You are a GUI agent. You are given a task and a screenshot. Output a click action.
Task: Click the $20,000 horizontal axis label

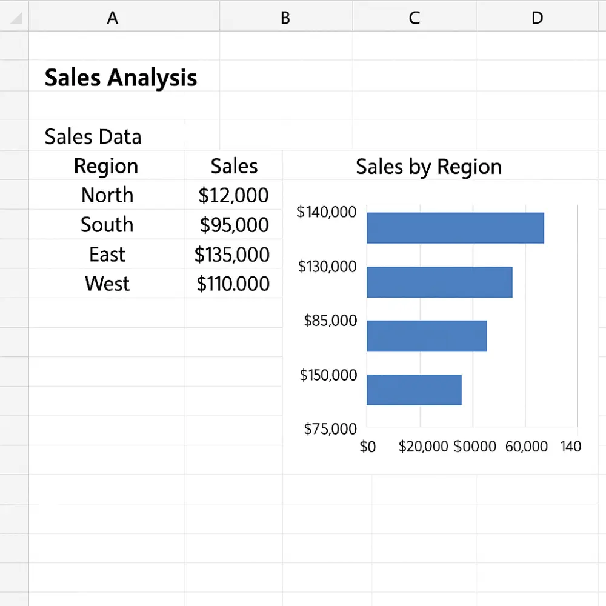tap(423, 447)
